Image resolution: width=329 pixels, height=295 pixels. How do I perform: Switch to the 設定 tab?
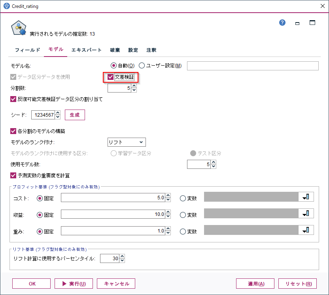pos(133,50)
